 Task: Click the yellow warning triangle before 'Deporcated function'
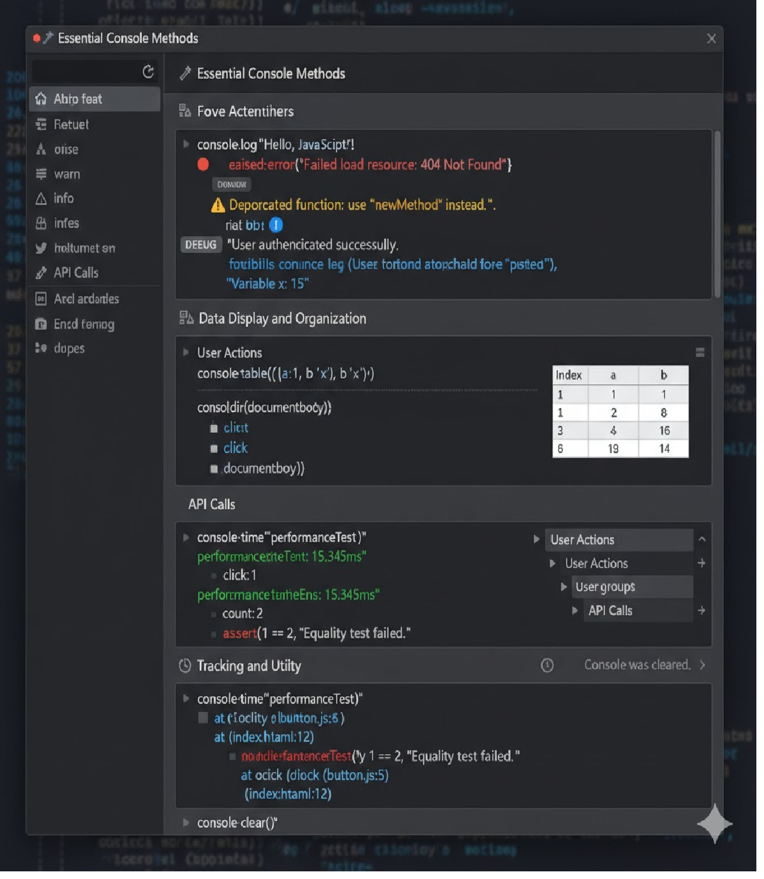(x=217, y=204)
